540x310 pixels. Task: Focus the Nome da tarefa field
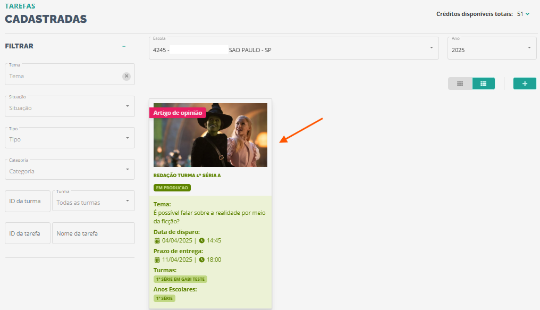click(94, 233)
